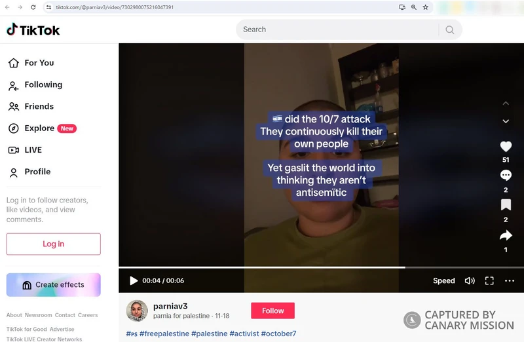Click the browser address bar URL
The width and height of the screenshot is (524, 342).
coord(114,7)
